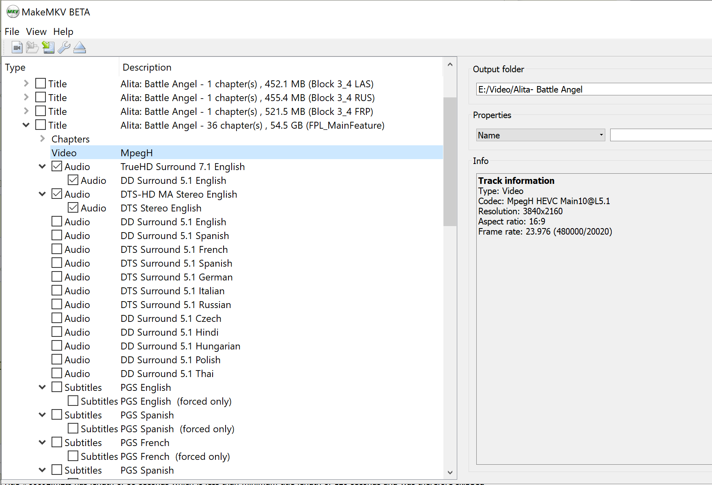This screenshot has height=485, width=712.
Task: Eject the disc using the eject icon
Action: coord(80,48)
